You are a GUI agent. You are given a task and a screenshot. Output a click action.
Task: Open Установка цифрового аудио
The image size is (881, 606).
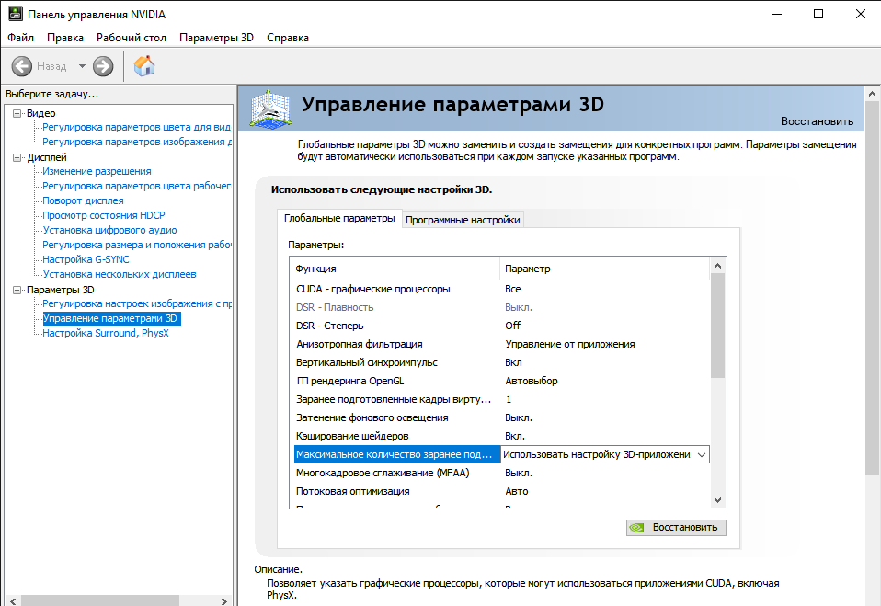coord(110,230)
